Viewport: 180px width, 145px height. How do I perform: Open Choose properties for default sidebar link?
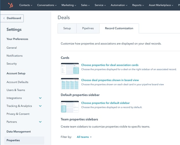[x=105, y=103]
